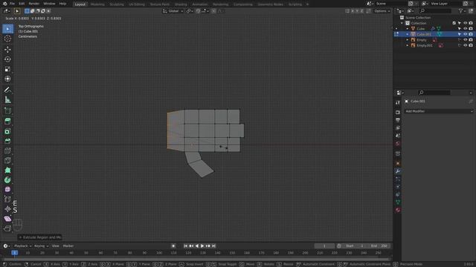Open the viewport Options dropdown

(382, 11)
